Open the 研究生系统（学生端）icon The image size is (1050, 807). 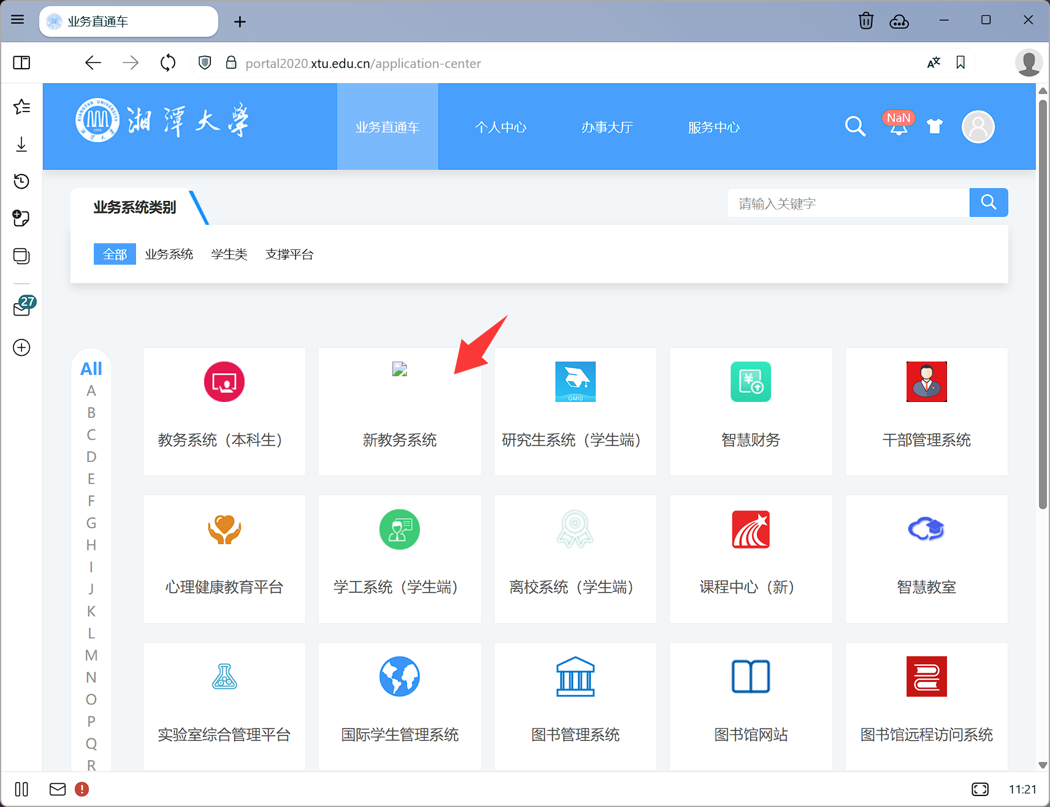pyautogui.click(x=575, y=382)
